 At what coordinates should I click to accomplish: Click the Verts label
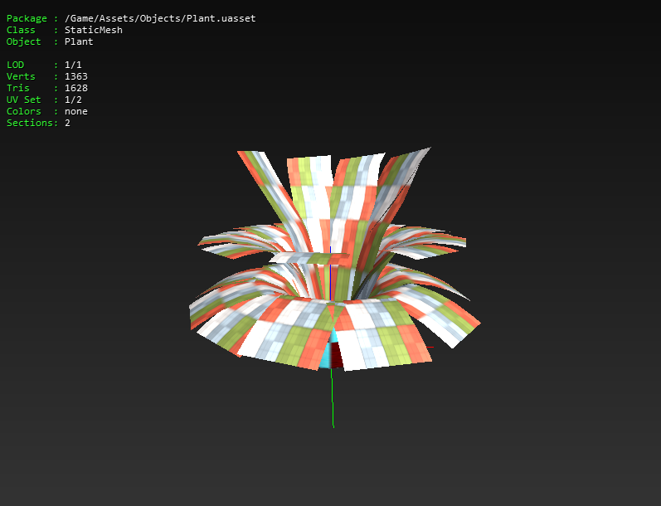(x=21, y=76)
